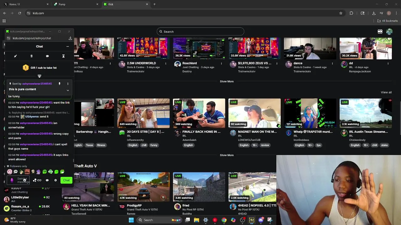This screenshot has height=225, width=401.
Task: Click the chat identity speech bubble icon
Action: (x=47, y=180)
